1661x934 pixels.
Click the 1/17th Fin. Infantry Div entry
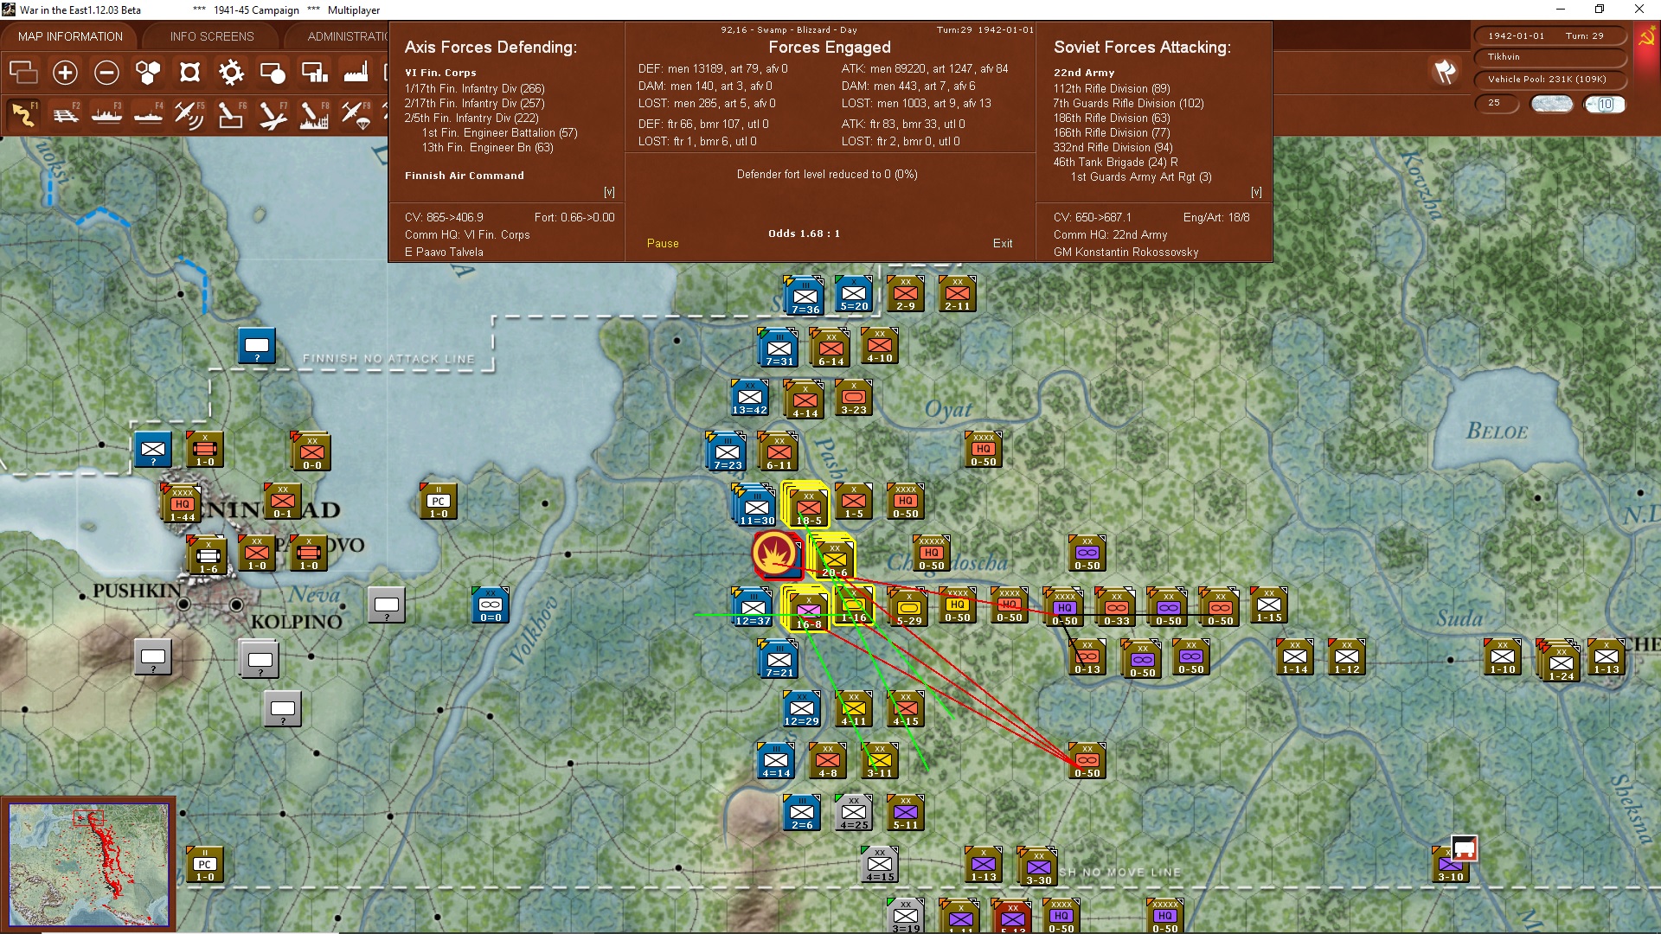[475, 88]
